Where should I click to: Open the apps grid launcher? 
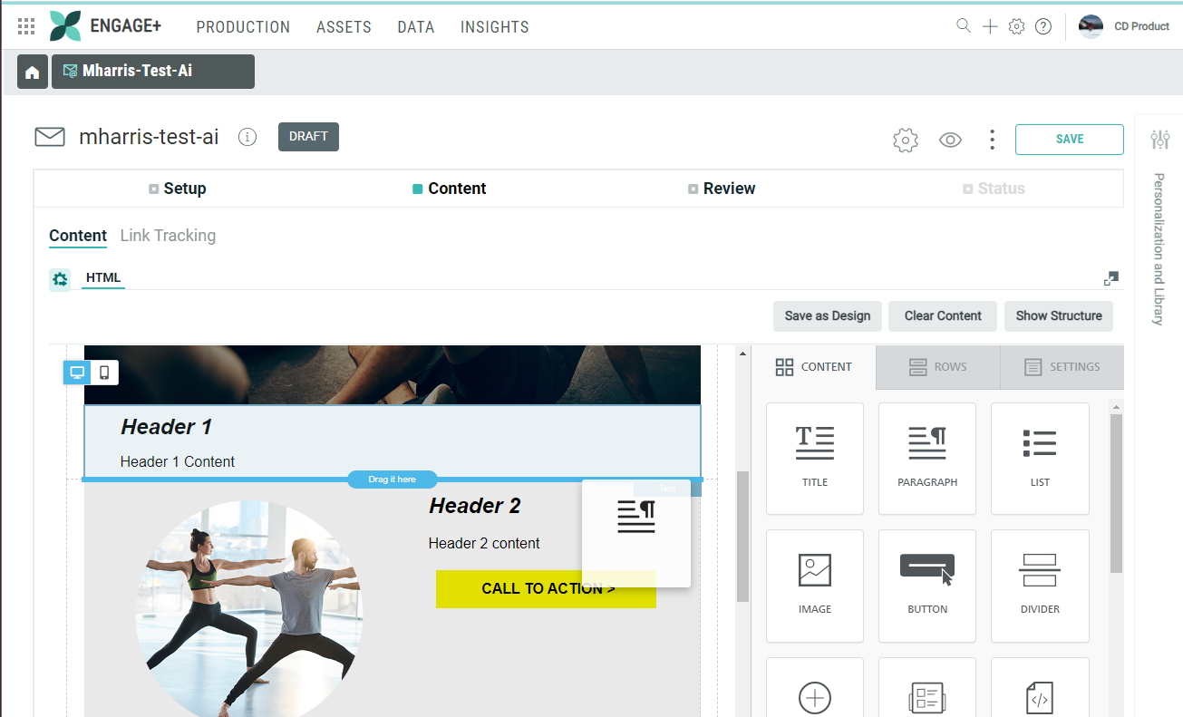click(x=26, y=26)
